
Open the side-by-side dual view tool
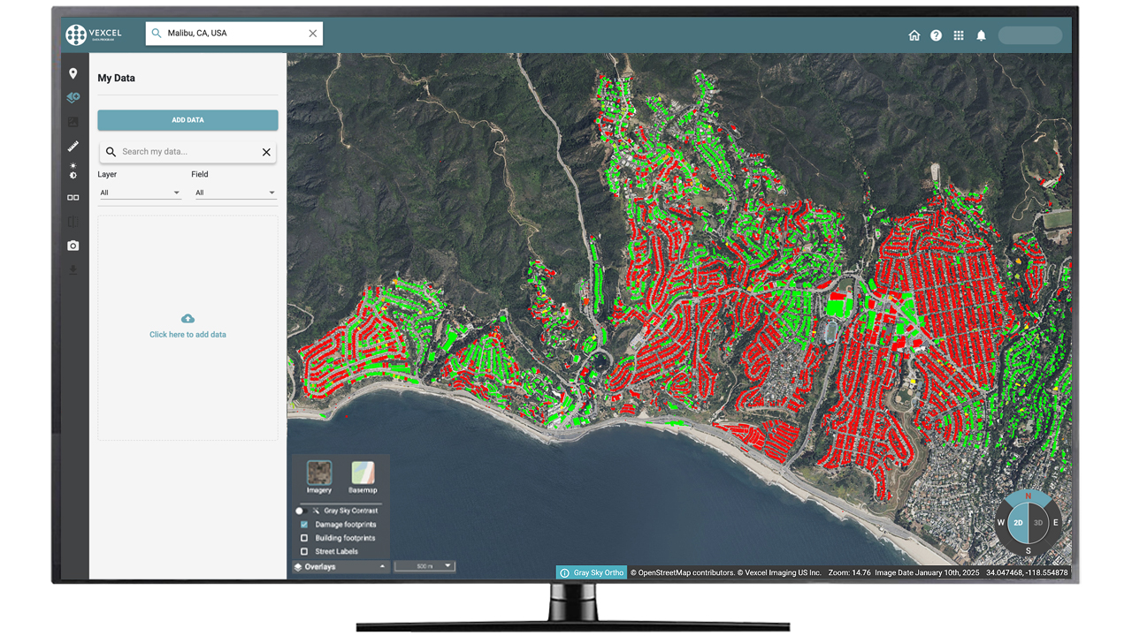pyautogui.click(x=73, y=197)
